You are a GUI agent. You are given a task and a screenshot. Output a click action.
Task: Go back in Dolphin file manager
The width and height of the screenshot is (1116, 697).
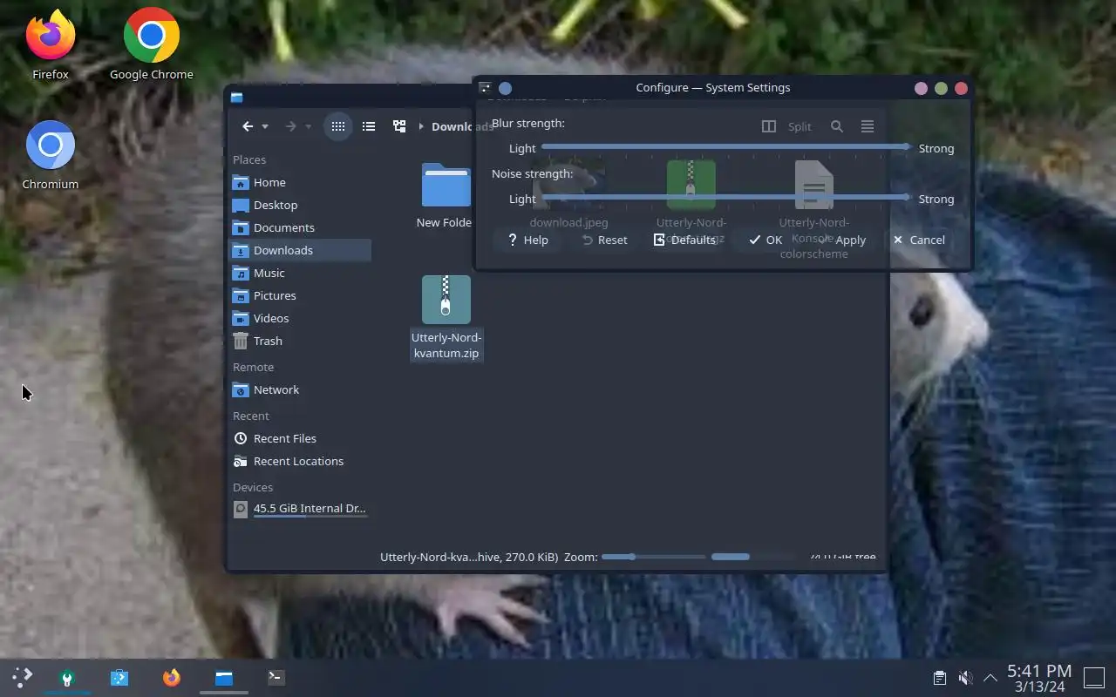pyautogui.click(x=248, y=126)
